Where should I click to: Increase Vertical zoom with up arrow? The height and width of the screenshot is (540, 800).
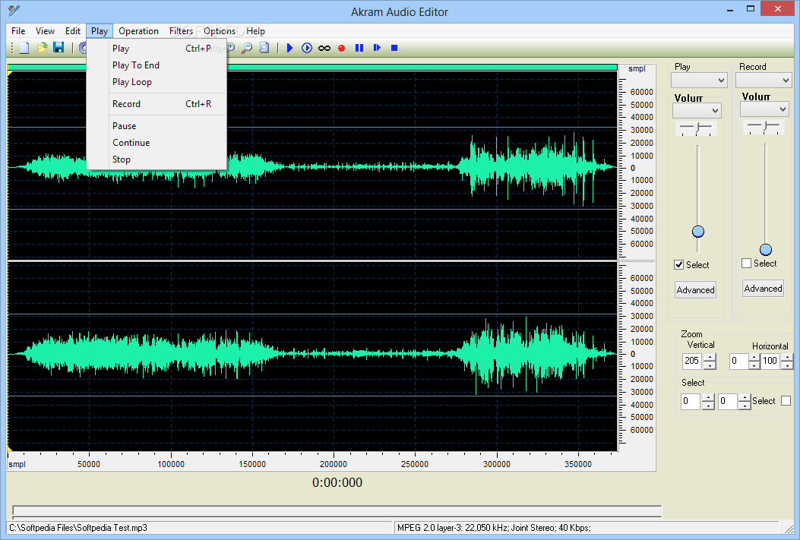[710, 358]
